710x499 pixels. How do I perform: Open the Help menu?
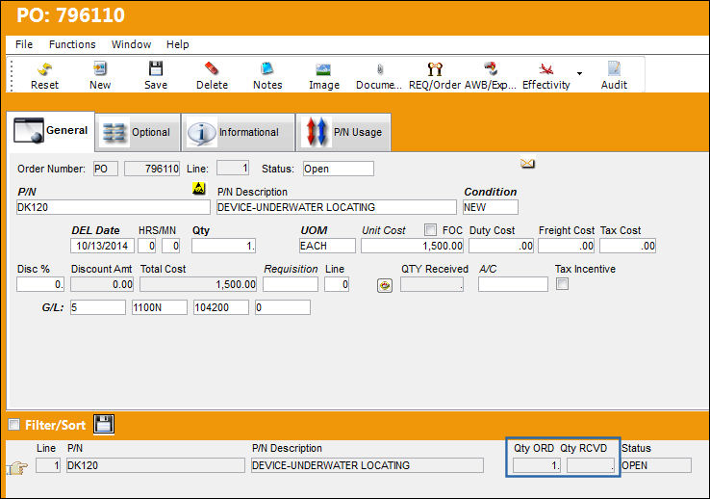pyautogui.click(x=177, y=44)
